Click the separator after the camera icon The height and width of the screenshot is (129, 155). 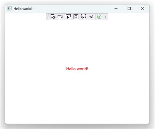pyautogui.click(x=64, y=17)
